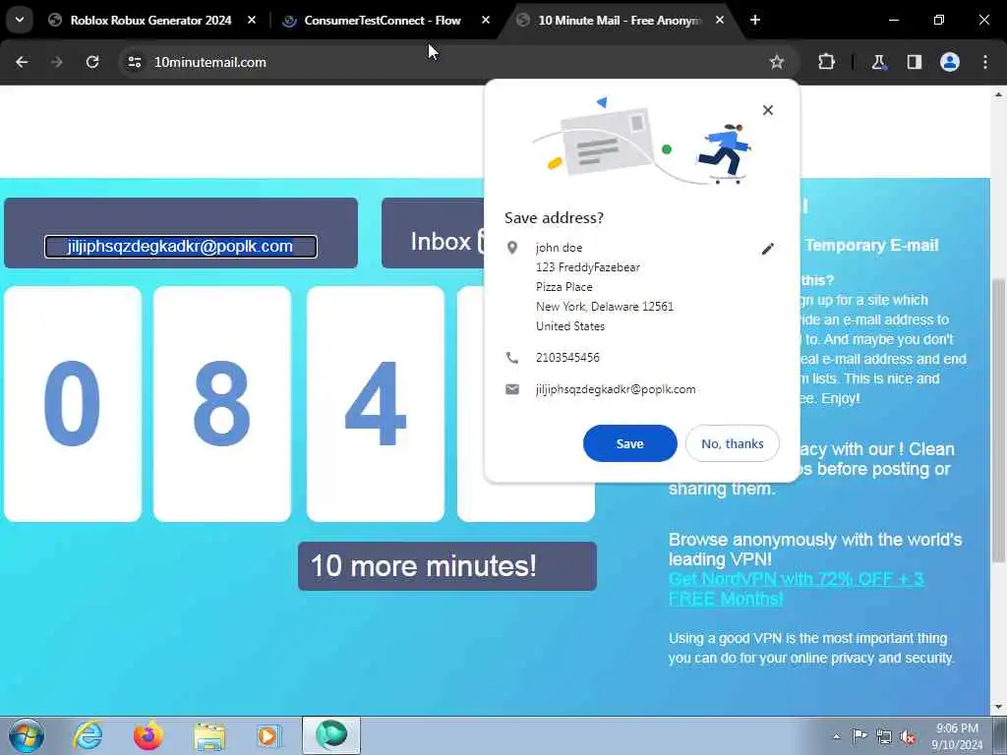
Task: Click the 123 FreddyFazebear address line
Action: tap(588, 267)
